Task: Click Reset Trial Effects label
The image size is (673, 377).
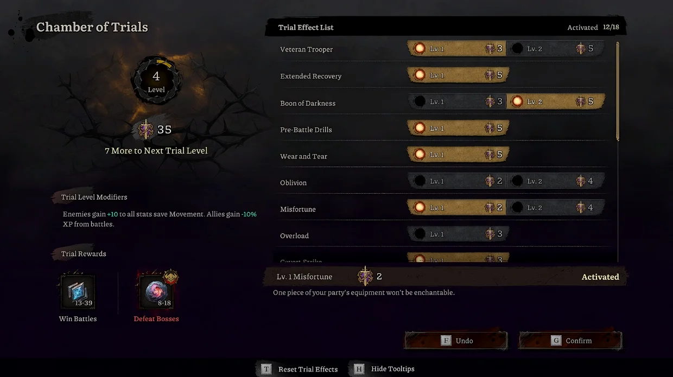Action: [x=308, y=369]
